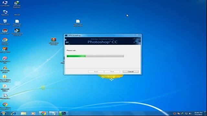Open the volume speaker control
Screen dimensions: 207x116
point(190,113)
